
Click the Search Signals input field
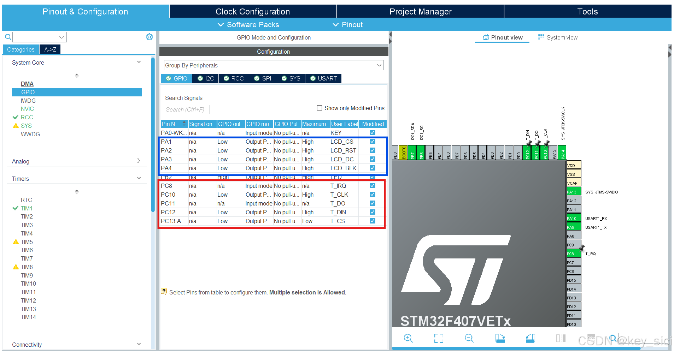(x=187, y=109)
